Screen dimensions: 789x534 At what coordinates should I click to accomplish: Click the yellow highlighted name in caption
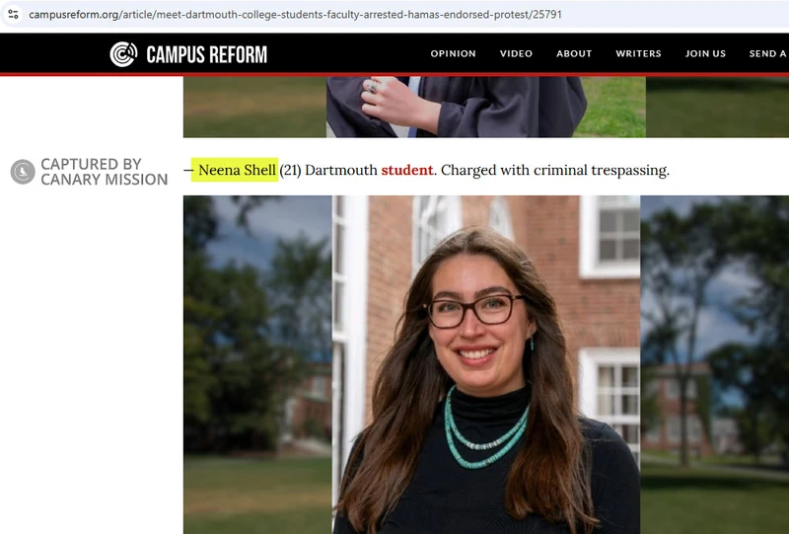click(235, 170)
